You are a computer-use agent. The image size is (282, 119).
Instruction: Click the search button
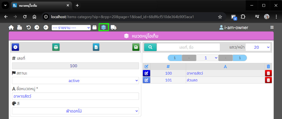tap(150, 47)
